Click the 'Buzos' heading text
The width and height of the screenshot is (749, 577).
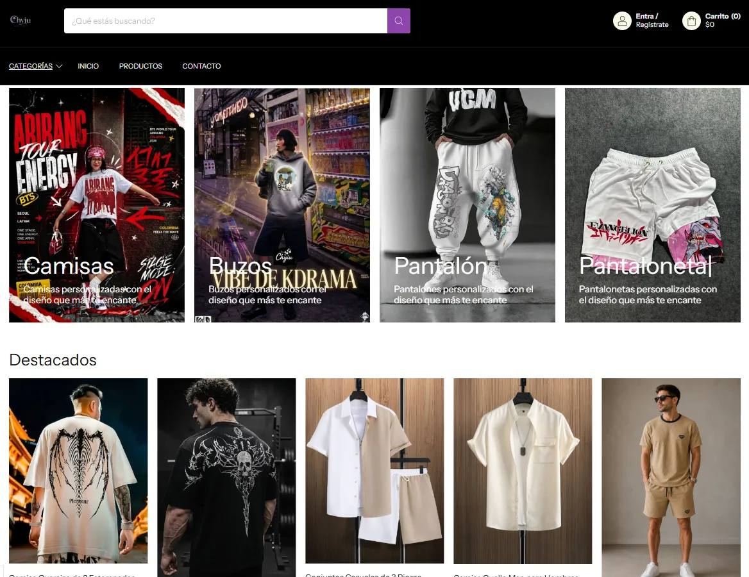240,266
